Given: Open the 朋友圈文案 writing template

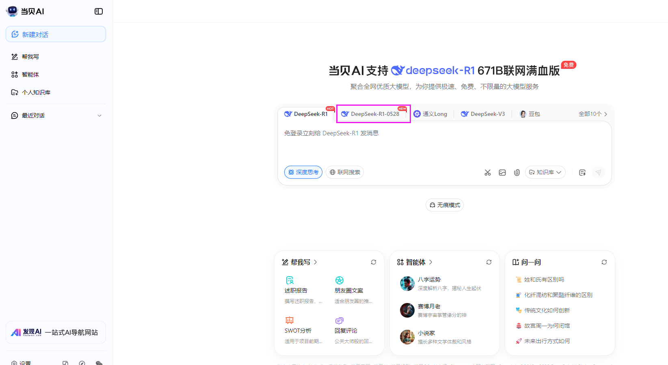Looking at the screenshot, I should tap(354, 290).
